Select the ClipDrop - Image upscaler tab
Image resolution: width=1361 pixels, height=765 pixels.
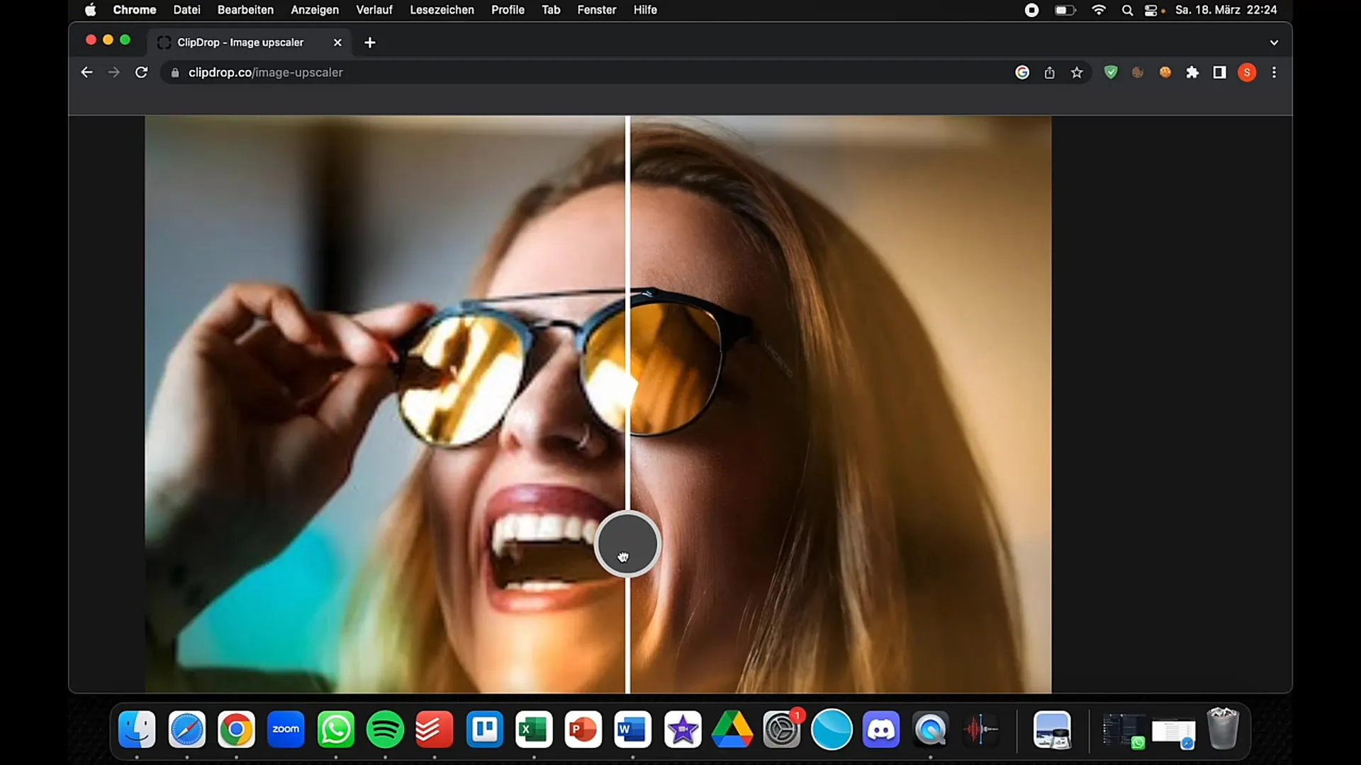[x=250, y=42]
